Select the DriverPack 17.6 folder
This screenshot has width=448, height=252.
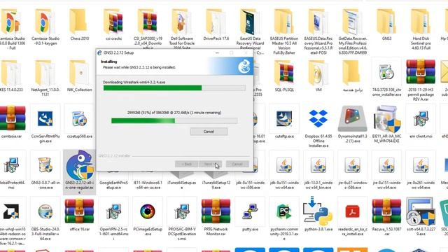(x=216, y=22)
